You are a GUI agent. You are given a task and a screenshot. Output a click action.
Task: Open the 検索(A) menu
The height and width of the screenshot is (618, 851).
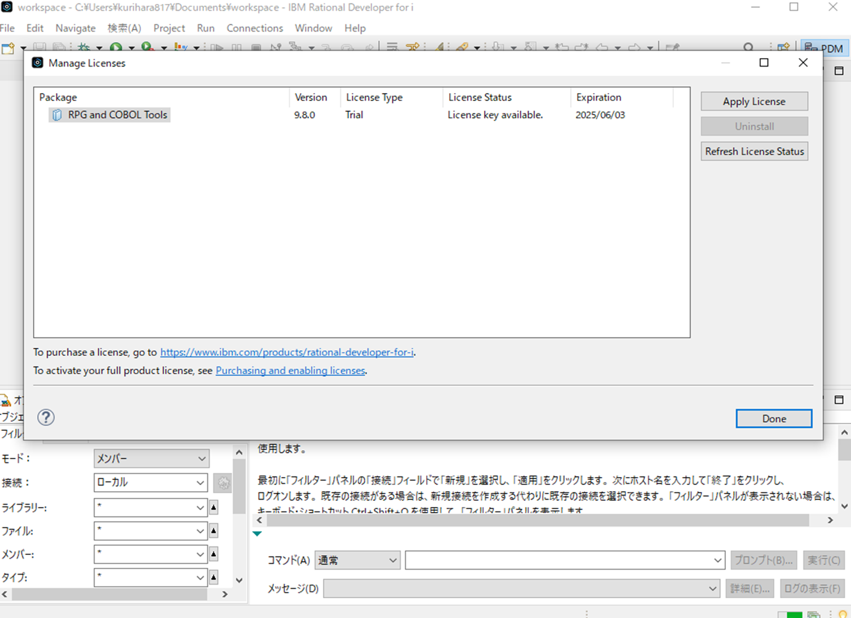click(124, 28)
